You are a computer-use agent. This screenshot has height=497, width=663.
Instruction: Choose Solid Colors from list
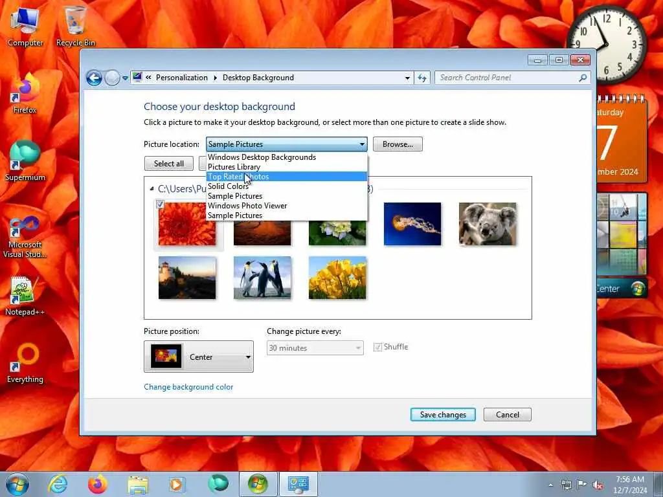(287, 186)
